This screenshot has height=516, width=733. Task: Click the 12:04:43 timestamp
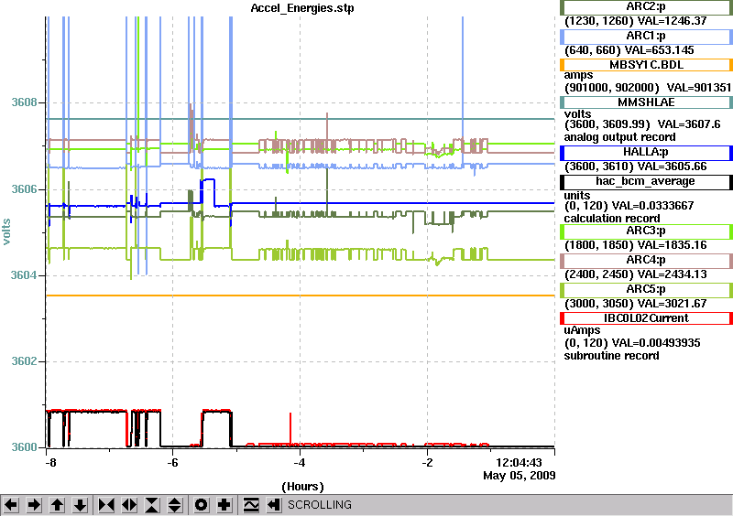tap(519, 463)
